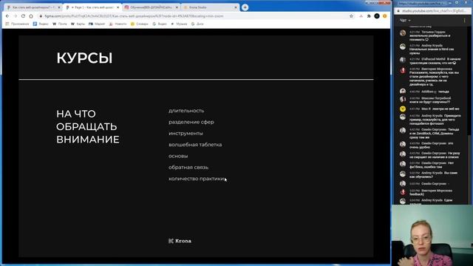Click the КУРСЫ slide heading
Screen dimensions: 473x266
tap(84, 58)
